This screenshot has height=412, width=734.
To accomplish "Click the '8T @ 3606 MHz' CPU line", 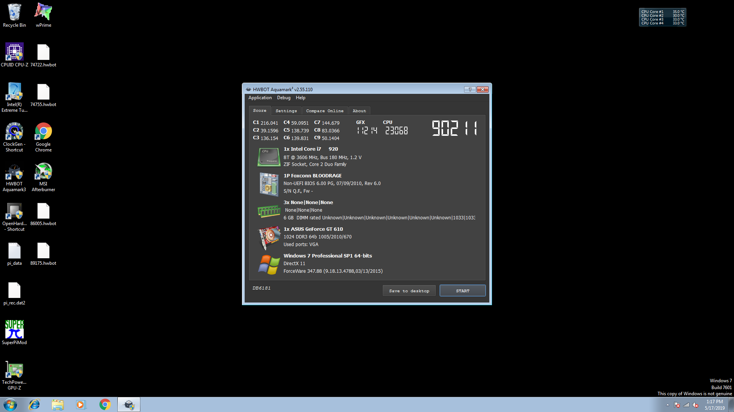I will point(322,157).
